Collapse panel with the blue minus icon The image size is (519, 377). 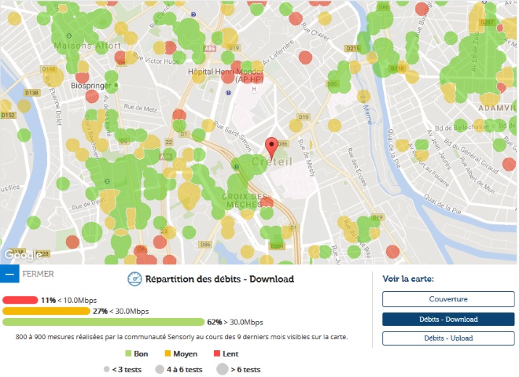pyautogui.click(x=9, y=274)
